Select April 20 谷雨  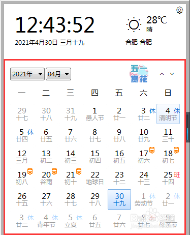point(46,178)
